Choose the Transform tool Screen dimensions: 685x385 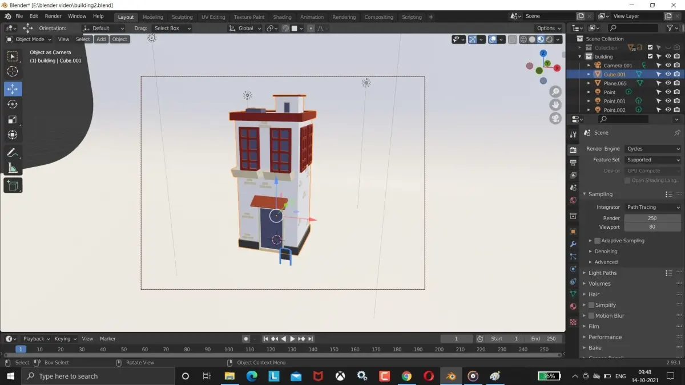13,135
